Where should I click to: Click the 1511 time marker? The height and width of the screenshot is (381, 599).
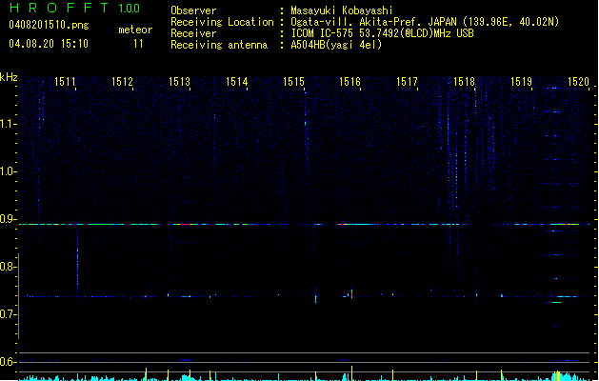pos(65,82)
